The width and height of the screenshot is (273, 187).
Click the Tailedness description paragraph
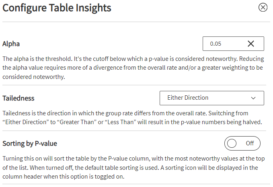tap(133, 118)
